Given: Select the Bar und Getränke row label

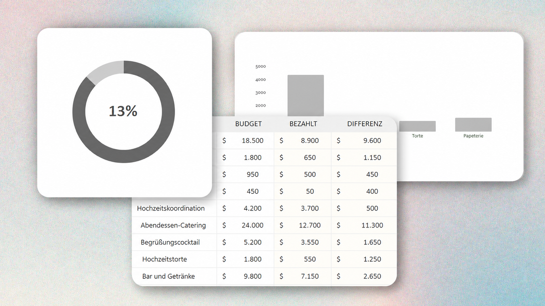Looking at the screenshot, I should tap(169, 276).
